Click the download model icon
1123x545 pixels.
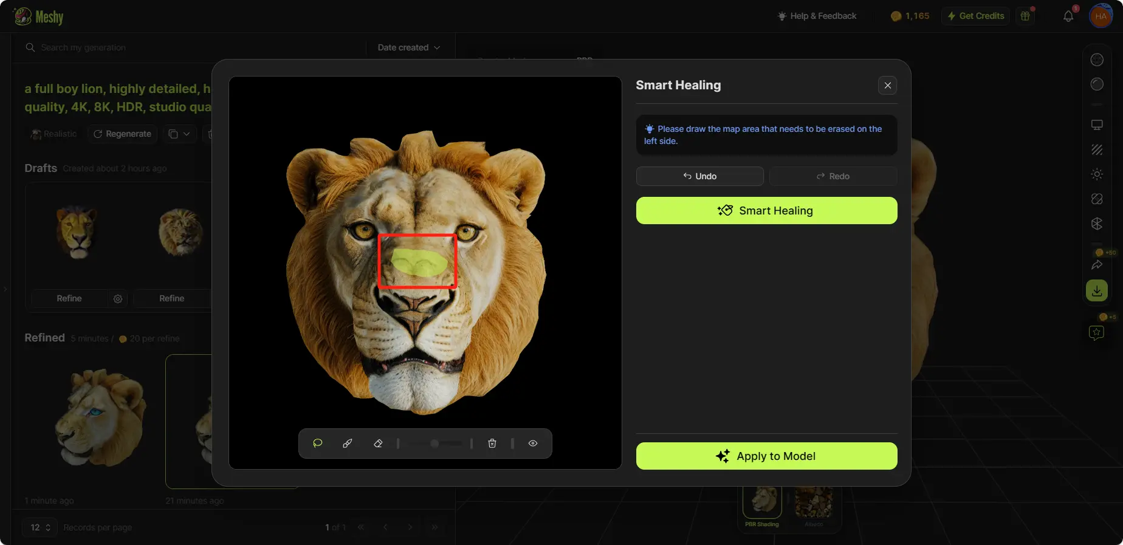[1096, 291]
